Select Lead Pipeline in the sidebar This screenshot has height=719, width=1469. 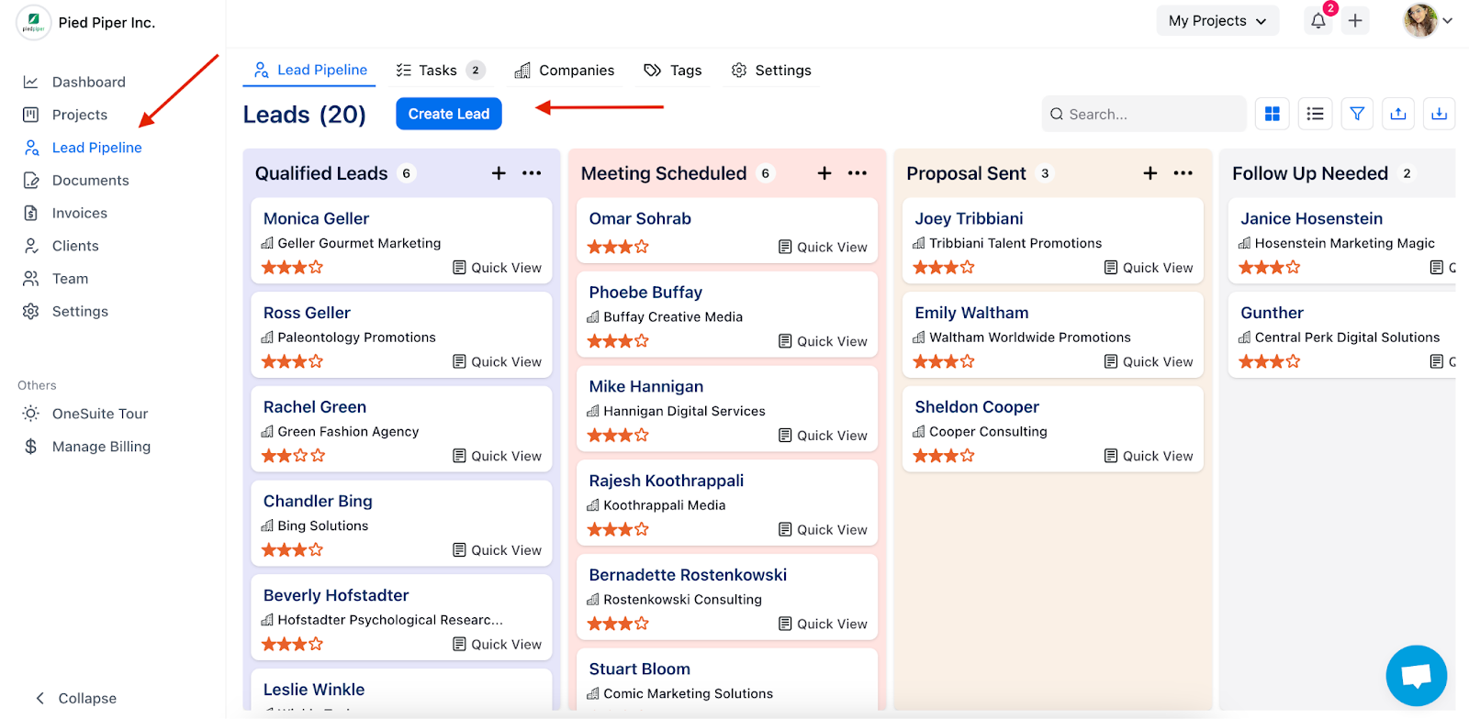pyautogui.click(x=96, y=148)
